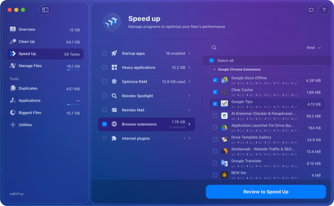Open the Biggest Files tool label
The height and width of the screenshot is (206, 334).
click(x=30, y=113)
